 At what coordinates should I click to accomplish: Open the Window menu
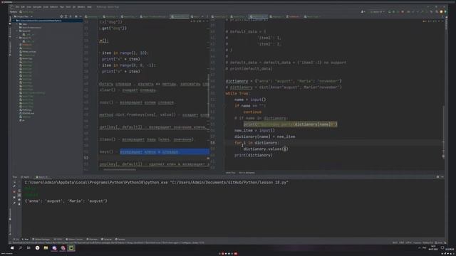pos(81,6)
